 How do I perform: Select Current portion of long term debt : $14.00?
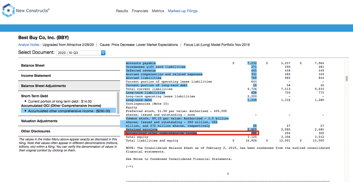60,101
